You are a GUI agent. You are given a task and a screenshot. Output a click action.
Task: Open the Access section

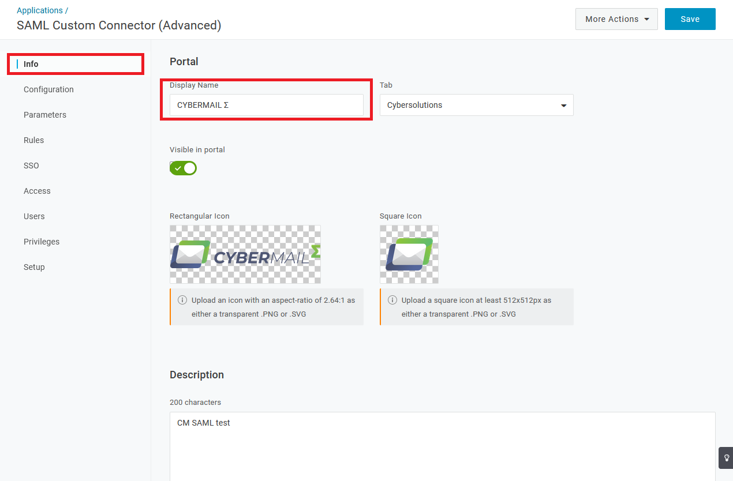(37, 191)
